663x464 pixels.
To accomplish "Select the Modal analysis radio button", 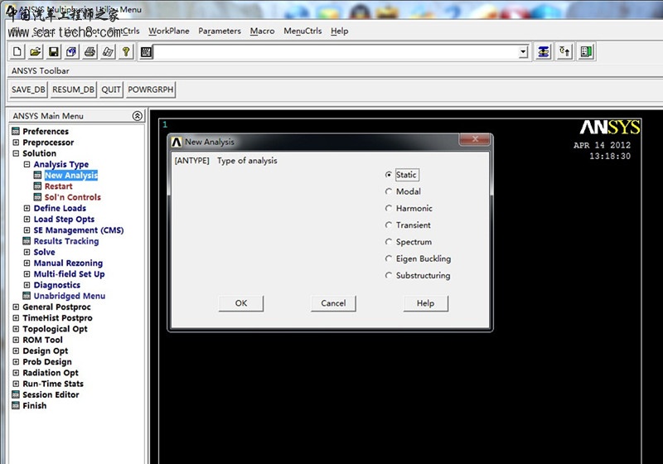I will click(x=389, y=192).
